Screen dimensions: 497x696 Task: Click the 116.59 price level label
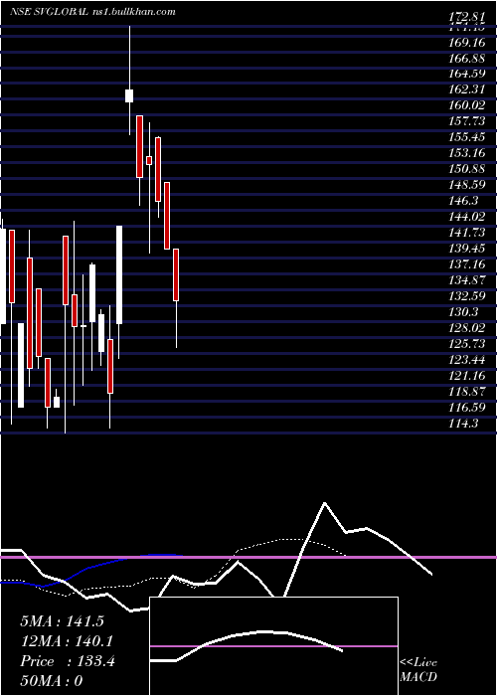(467, 408)
